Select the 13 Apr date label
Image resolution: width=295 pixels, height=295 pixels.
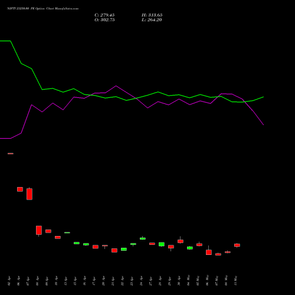click(65, 281)
